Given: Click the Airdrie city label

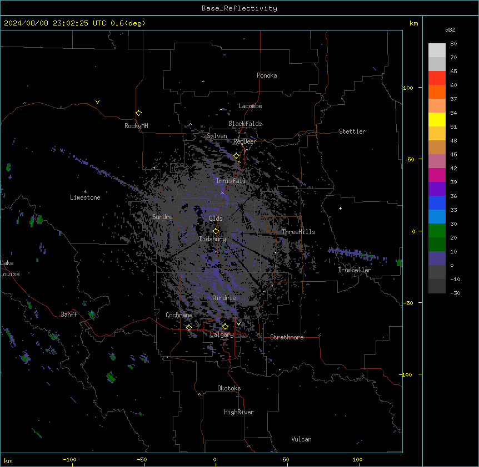Looking at the screenshot, I should (x=224, y=298).
